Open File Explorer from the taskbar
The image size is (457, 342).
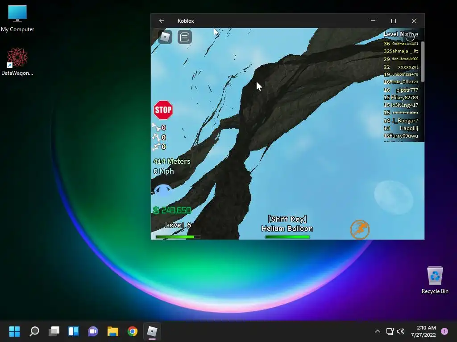point(113,331)
